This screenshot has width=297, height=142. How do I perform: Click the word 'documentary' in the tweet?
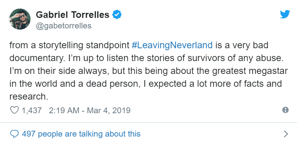(x=36, y=58)
